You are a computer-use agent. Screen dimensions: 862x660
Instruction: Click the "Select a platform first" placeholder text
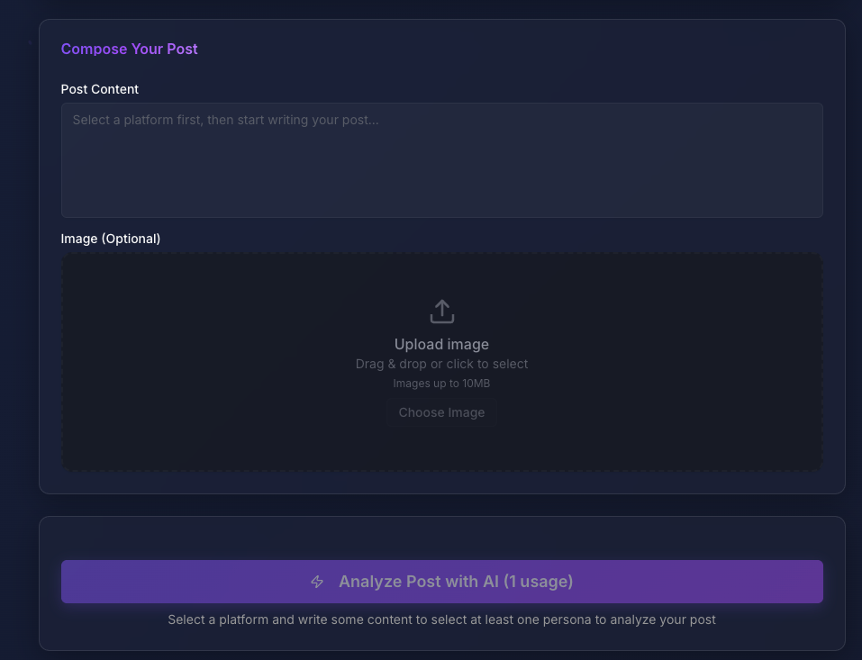(225, 120)
